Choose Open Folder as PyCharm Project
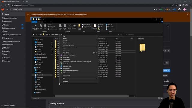192x108 pixels. (79, 62)
